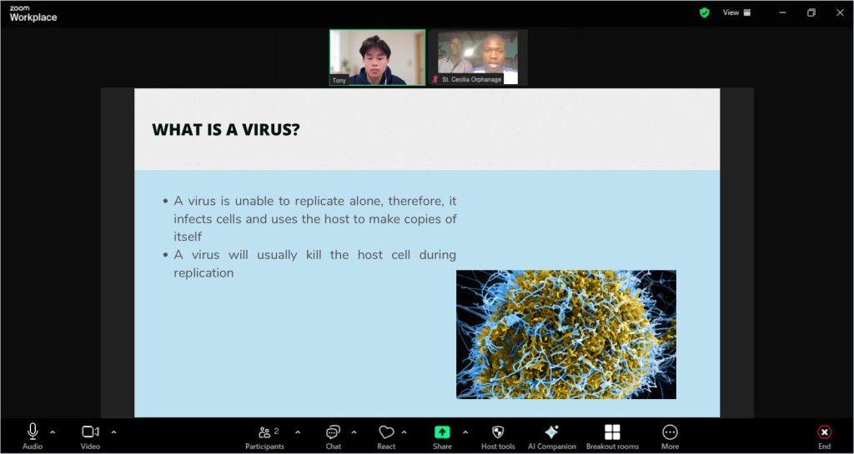Expand reactions options chevron beside React
Screen dimensions: 854x454
[404, 432]
